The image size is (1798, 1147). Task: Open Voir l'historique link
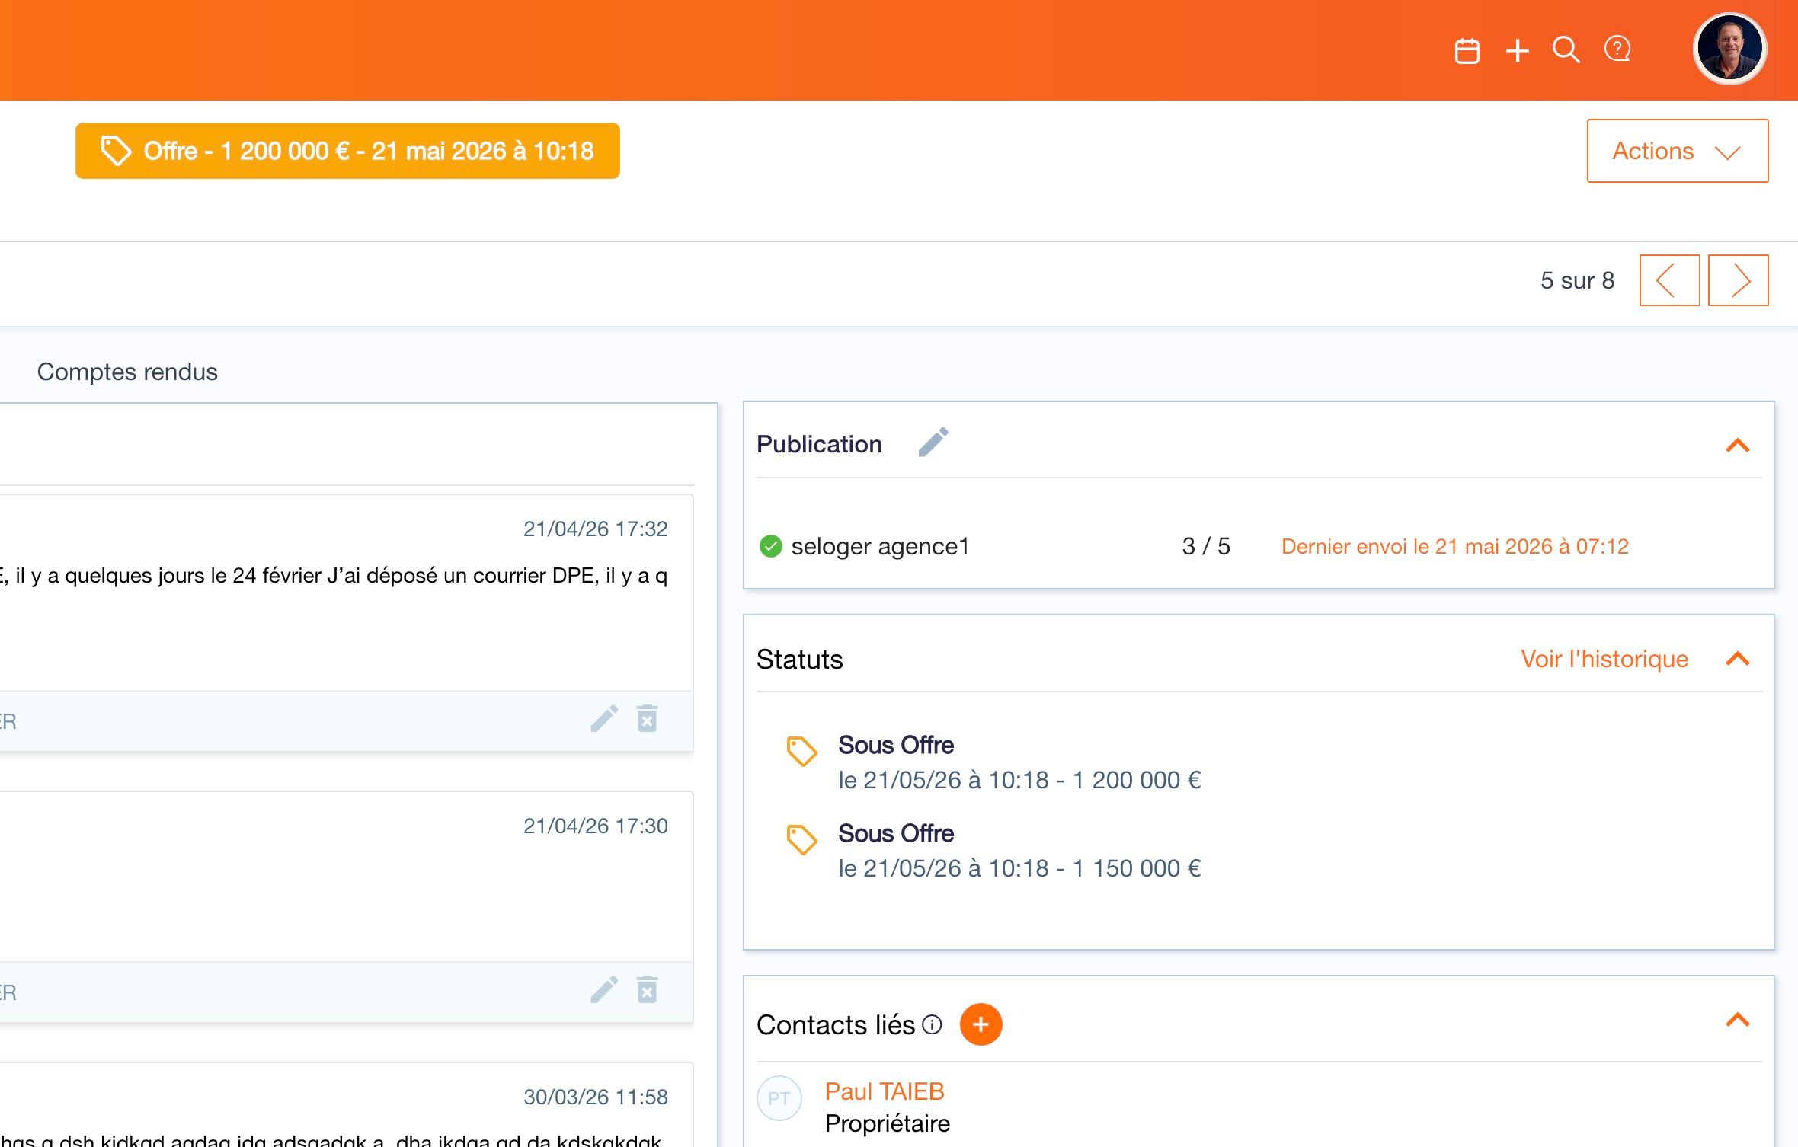pos(1604,659)
